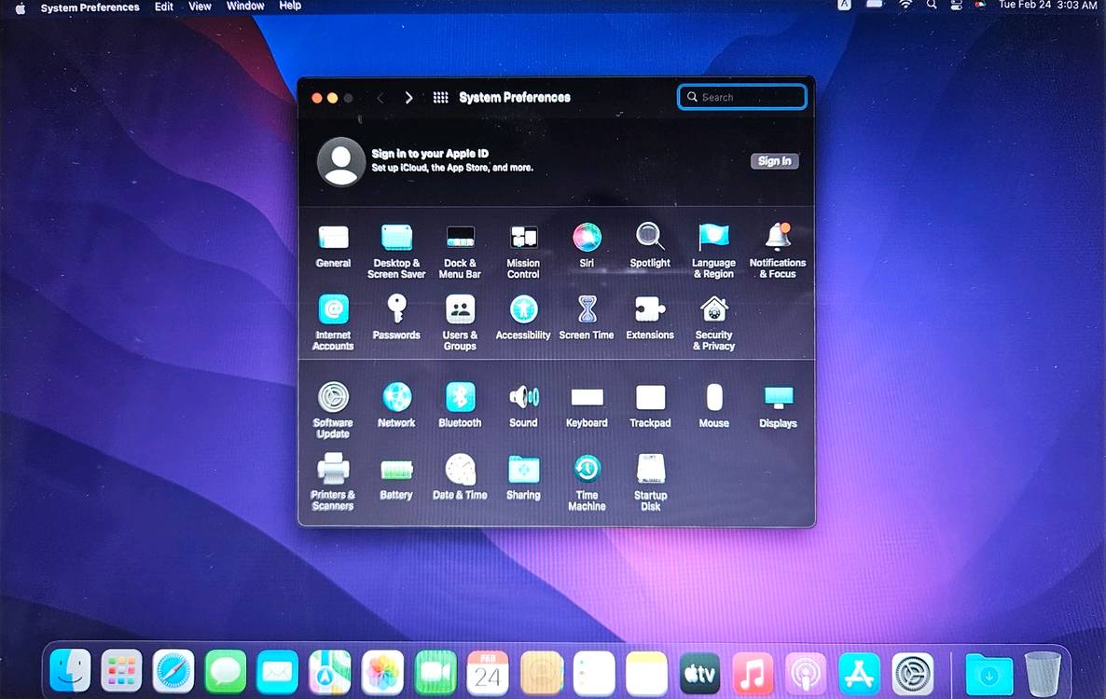Open the Startup Disk preferences

[x=650, y=470]
